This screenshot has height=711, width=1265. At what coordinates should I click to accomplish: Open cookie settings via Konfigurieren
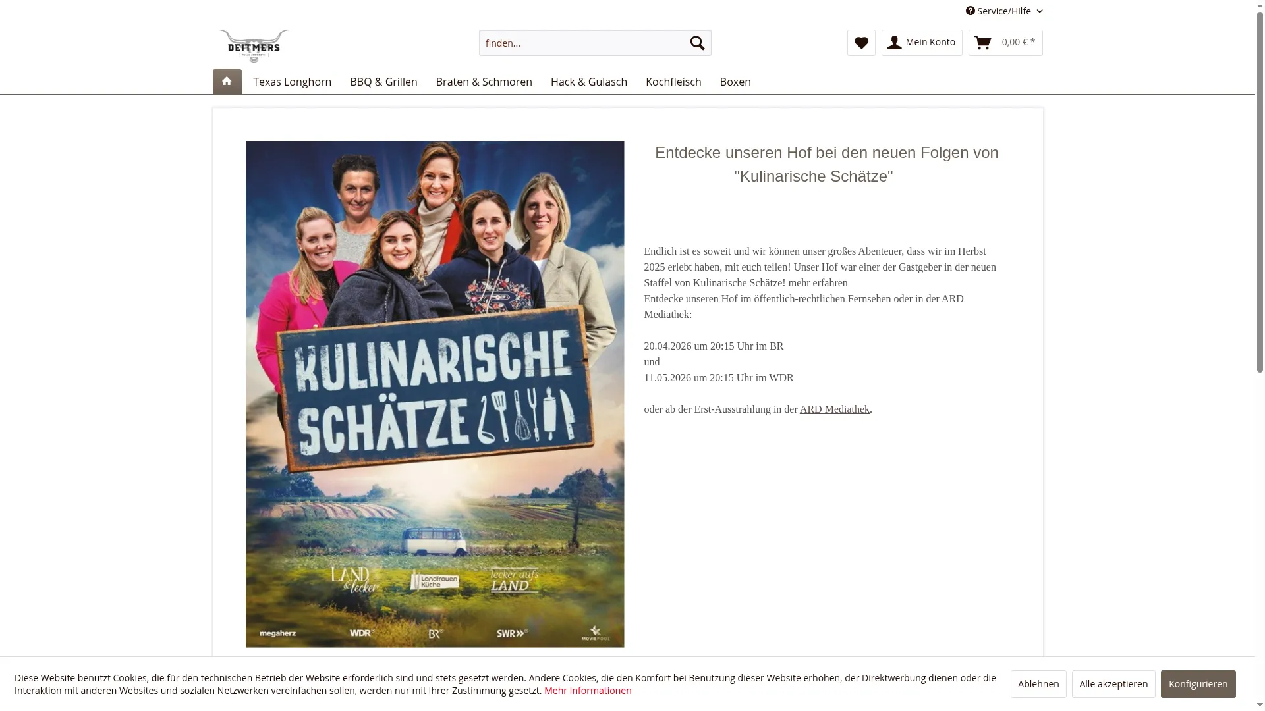(x=1198, y=684)
